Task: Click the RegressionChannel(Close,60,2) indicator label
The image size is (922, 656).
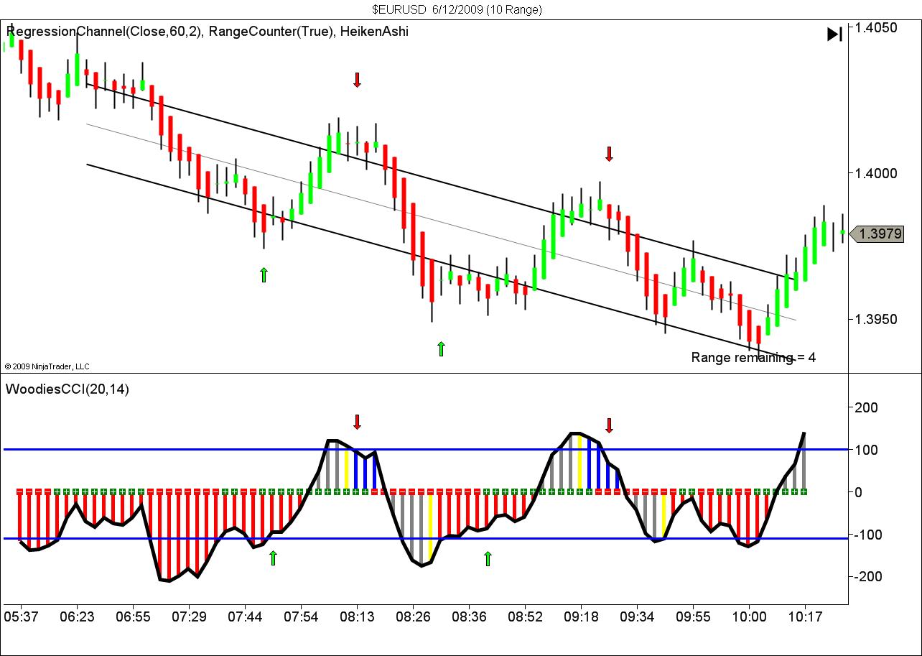Action: coord(104,31)
